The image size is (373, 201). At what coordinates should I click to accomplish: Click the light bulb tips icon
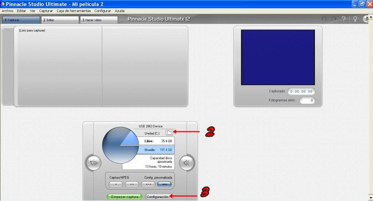tap(355, 19)
